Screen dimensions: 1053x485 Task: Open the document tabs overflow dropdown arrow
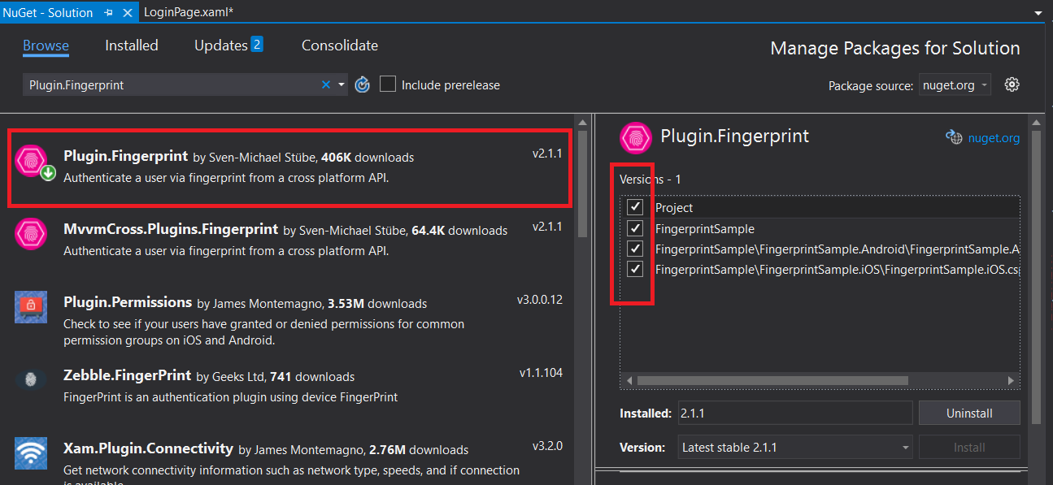tap(1038, 13)
